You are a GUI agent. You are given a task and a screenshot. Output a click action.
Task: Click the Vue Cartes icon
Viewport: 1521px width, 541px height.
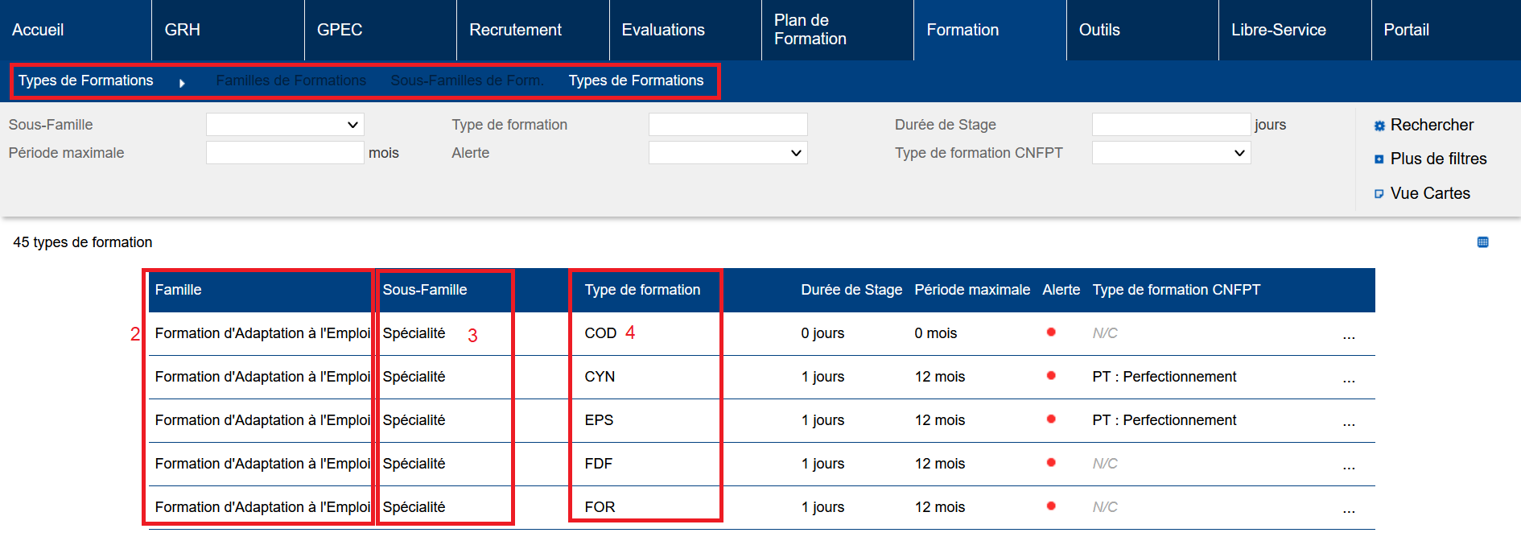1379,194
